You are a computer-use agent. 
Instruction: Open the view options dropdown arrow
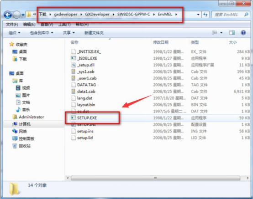[x=221, y=33]
